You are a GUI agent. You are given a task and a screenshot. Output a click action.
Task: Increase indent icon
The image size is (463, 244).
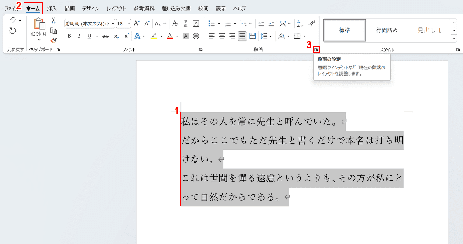click(x=271, y=23)
